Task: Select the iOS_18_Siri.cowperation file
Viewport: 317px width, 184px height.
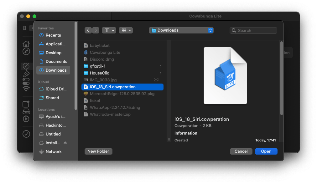Action: point(122,87)
